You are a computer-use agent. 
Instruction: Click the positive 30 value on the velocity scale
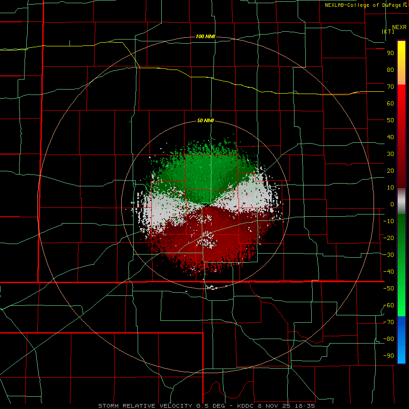390,154
